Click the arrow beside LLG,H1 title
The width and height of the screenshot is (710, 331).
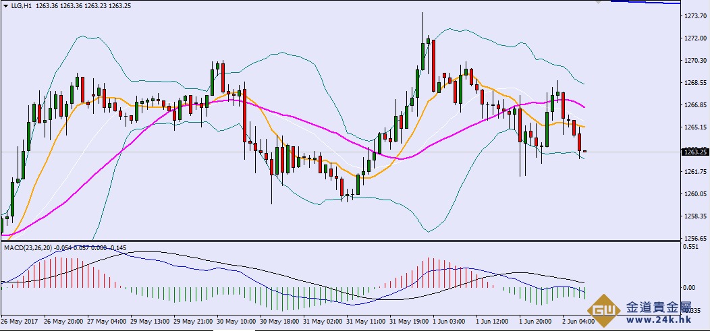(5, 7)
